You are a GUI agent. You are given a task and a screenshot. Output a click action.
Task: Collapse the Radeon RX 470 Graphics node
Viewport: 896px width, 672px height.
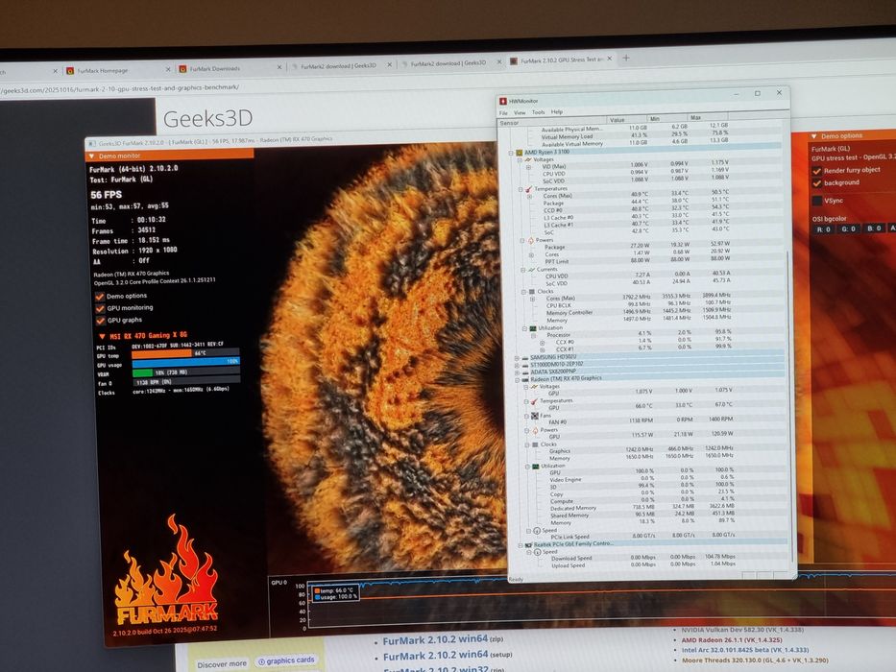pyautogui.click(x=517, y=379)
